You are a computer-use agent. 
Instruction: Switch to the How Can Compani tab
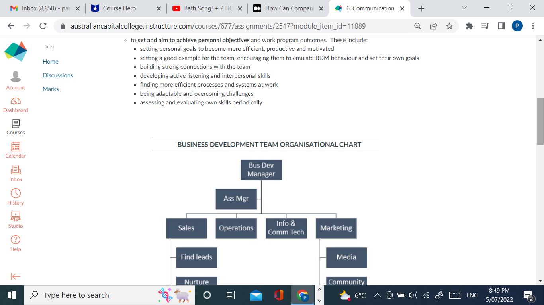pyautogui.click(x=288, y=8)
